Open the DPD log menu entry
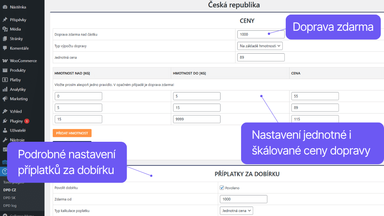This screenshot has height=216, width=384. tap(9, 205)
